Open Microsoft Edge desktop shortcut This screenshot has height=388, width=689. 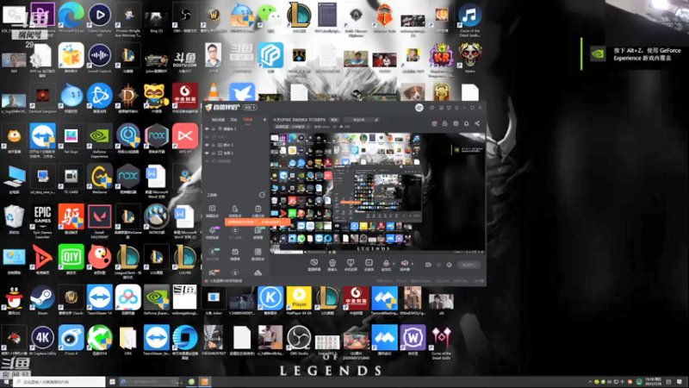71,16
